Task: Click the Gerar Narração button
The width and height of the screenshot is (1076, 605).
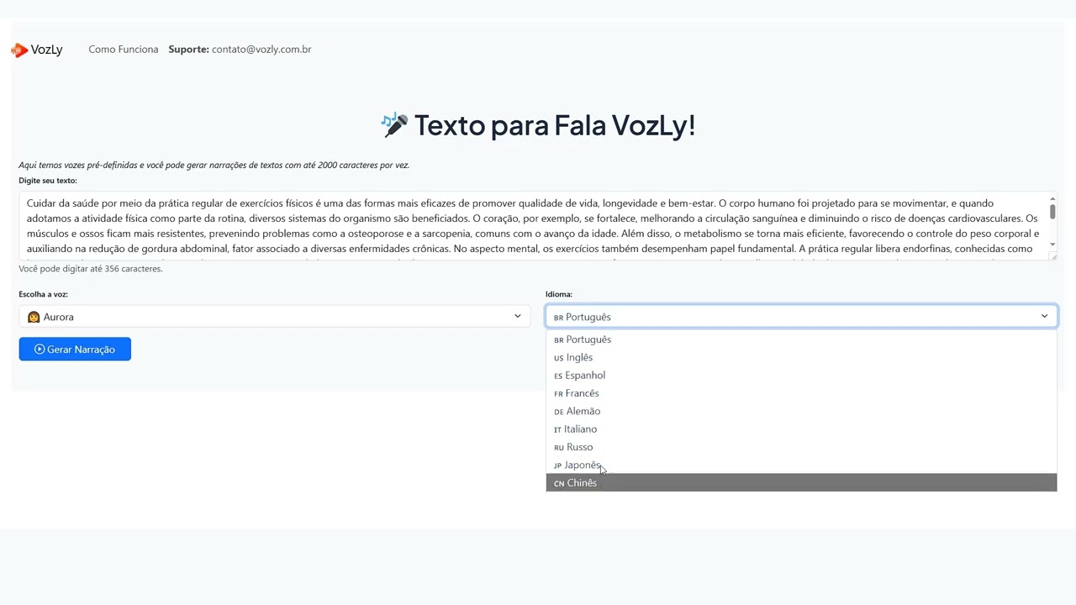Action: 75,350
